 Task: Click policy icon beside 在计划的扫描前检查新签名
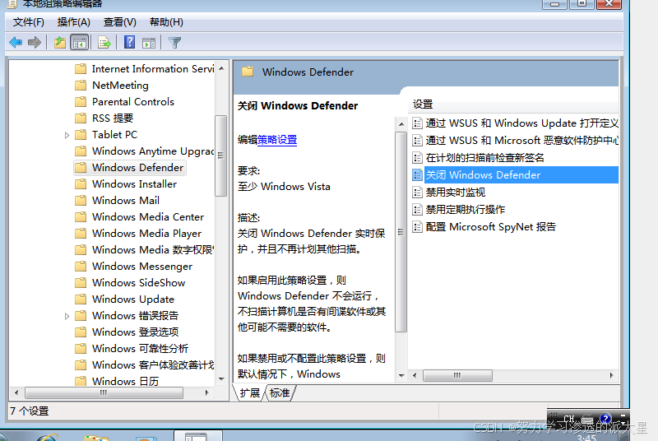click(x=417, y=158)
